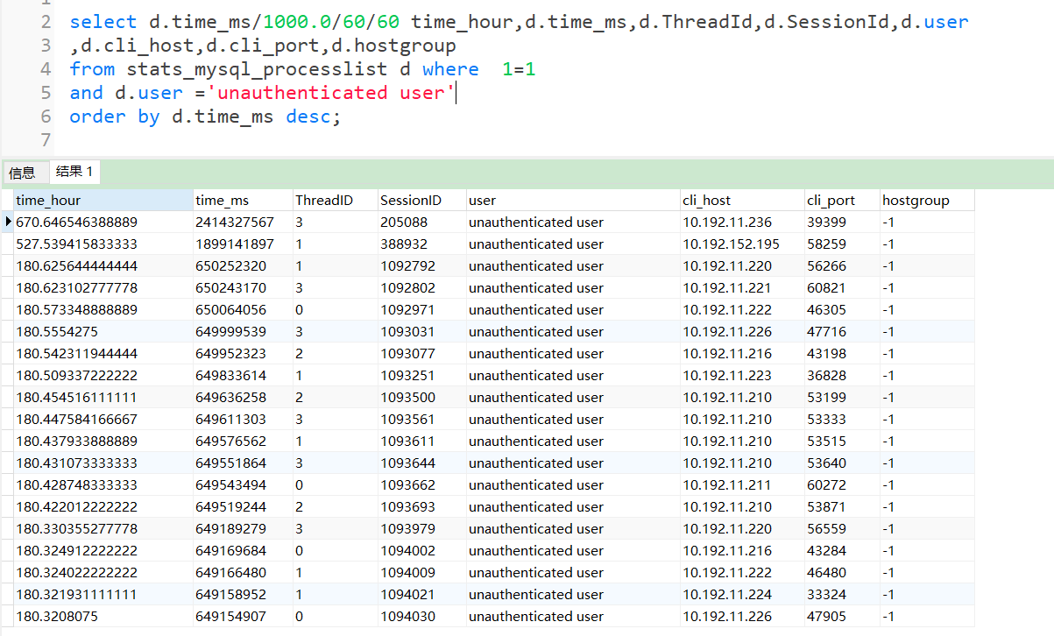The height and width of the screenshot is (636, 1054).
Task: Select time_hour cell 180.447584166667
Action: pos(103,420)
